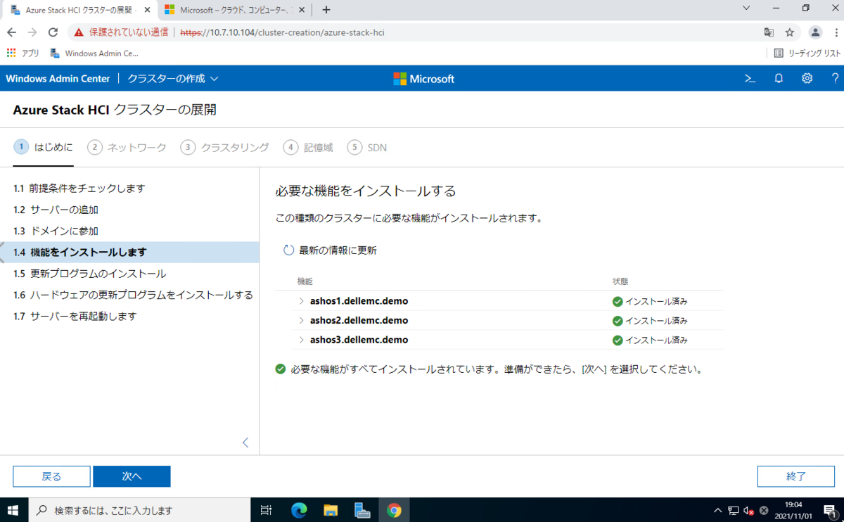Open a new browser tab with plus

pyautogui.click(x=326, y=10)
